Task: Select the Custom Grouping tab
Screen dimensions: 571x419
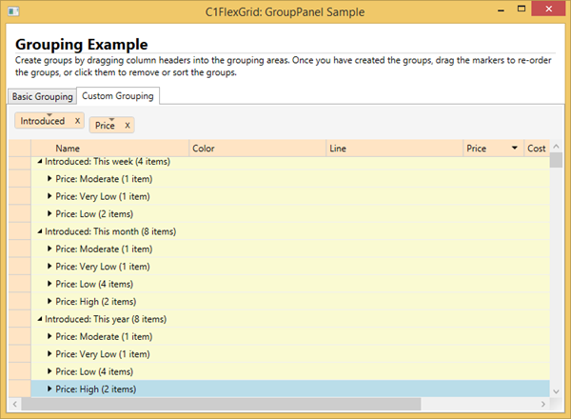Action: pyautogui.click(x=118, y=96)
